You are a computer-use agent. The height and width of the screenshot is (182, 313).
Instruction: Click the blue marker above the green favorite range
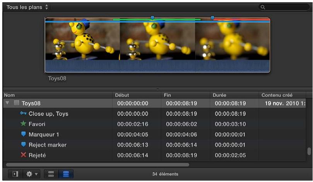[x=152, y=18]
